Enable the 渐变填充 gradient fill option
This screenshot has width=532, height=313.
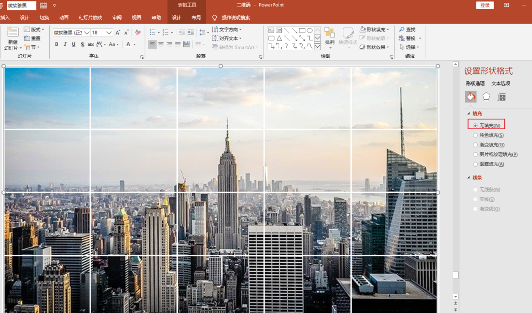tap(475, 145)
